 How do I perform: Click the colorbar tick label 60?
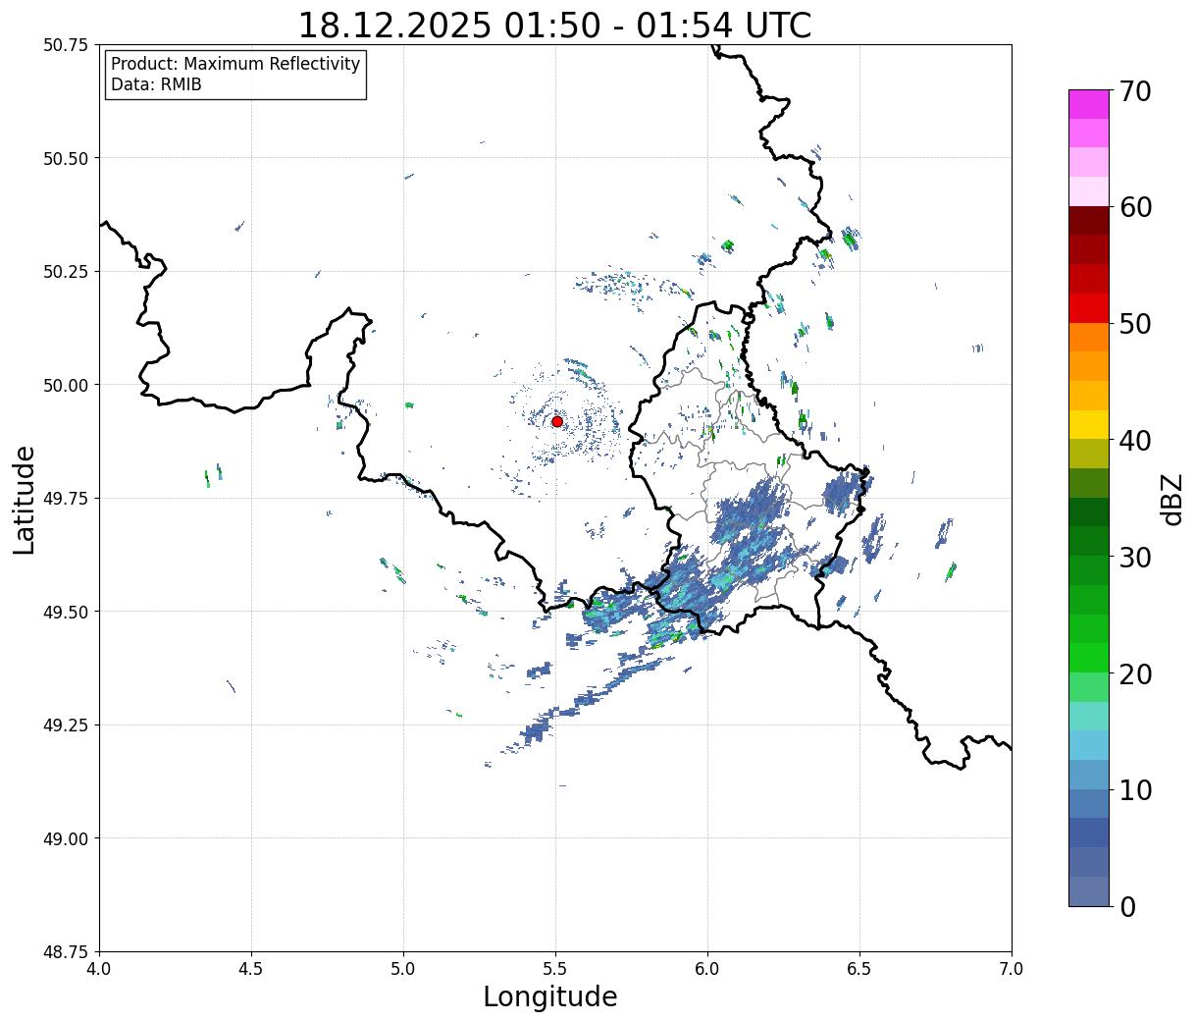coord(1135,207)
